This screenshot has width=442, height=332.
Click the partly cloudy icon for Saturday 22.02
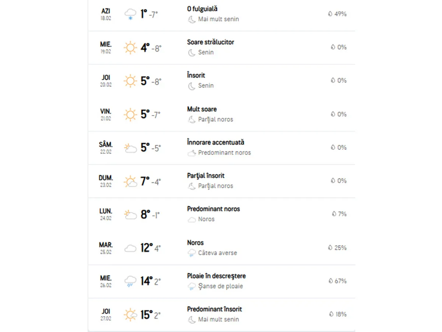[130, 148]
